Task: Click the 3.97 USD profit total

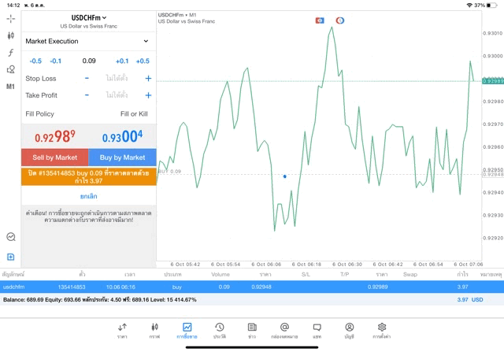Action: click(470, 299)
